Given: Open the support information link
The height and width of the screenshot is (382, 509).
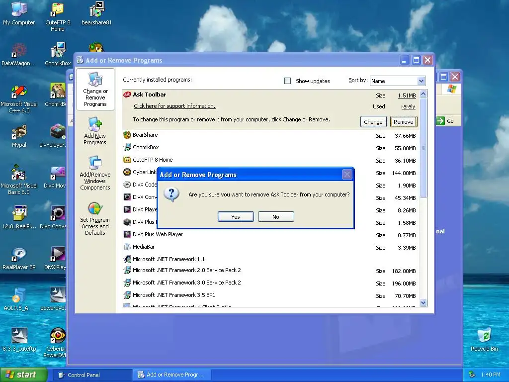Looking at the screenshot, I should [x=174, y=106].
